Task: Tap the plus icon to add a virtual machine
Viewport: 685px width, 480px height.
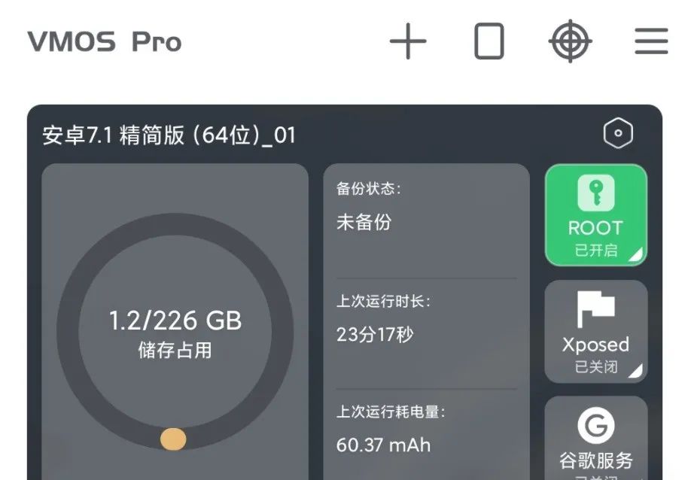Action: [409, 43]
